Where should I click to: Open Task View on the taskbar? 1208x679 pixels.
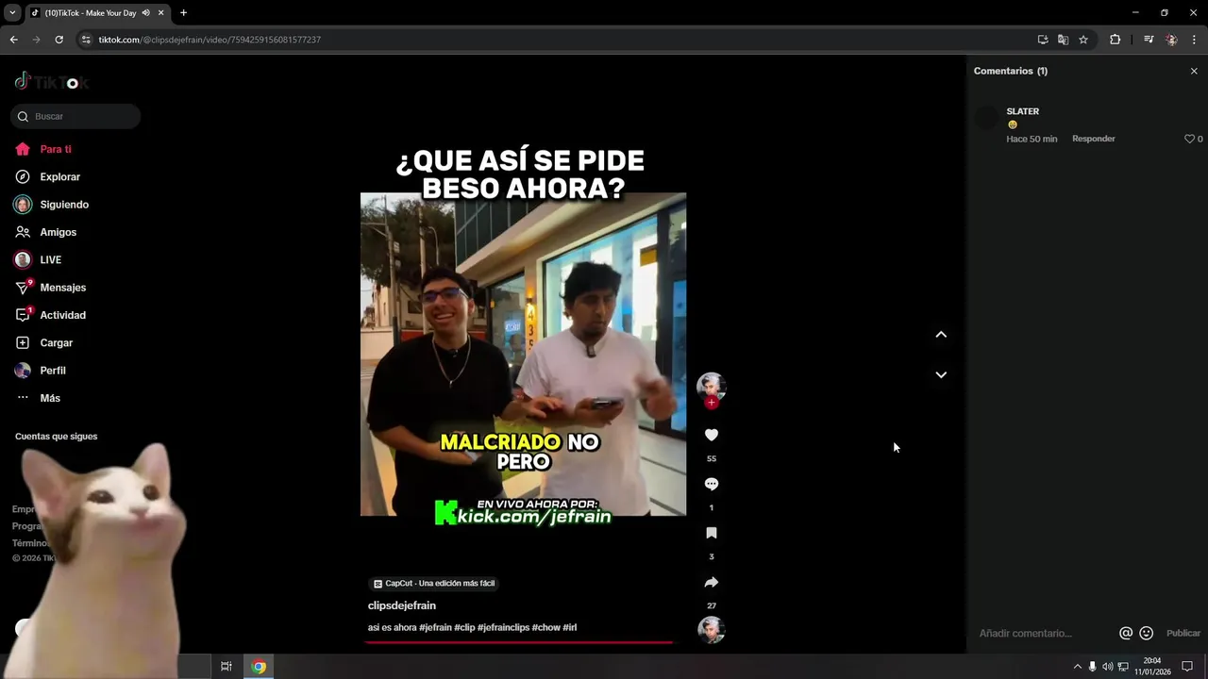point(226,667)
